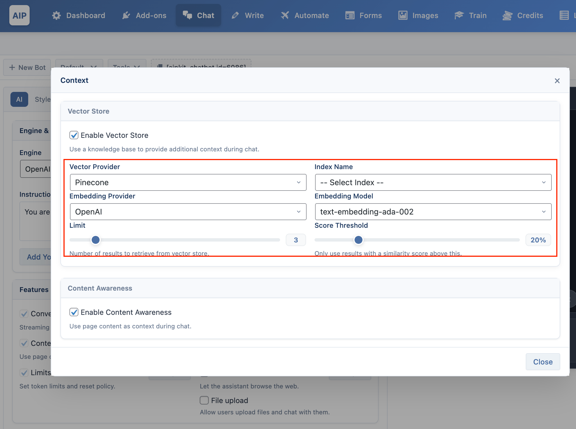Open the Automate section

tap(305, 16)
